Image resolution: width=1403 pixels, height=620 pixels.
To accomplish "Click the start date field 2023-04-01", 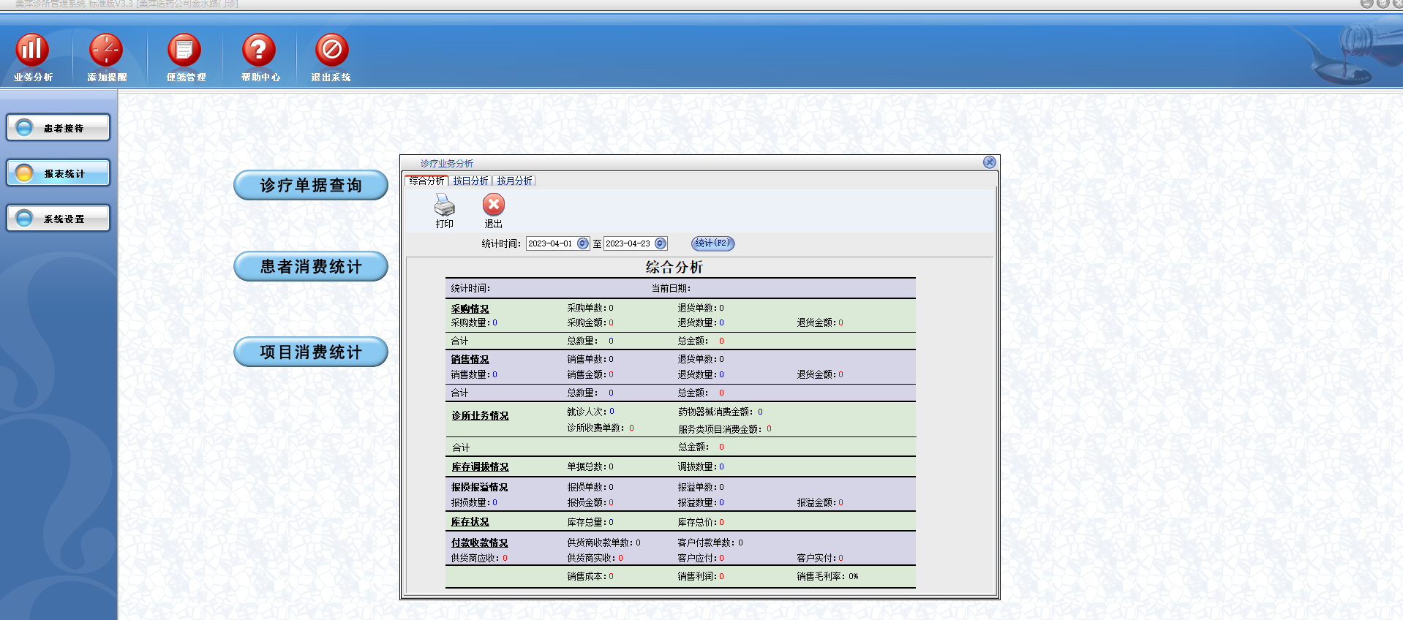I will tap(551, 243).
